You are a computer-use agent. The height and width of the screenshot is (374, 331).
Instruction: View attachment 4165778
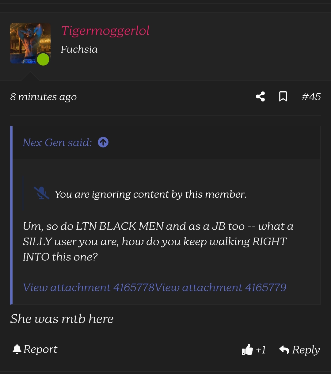(x=89, y=288)
